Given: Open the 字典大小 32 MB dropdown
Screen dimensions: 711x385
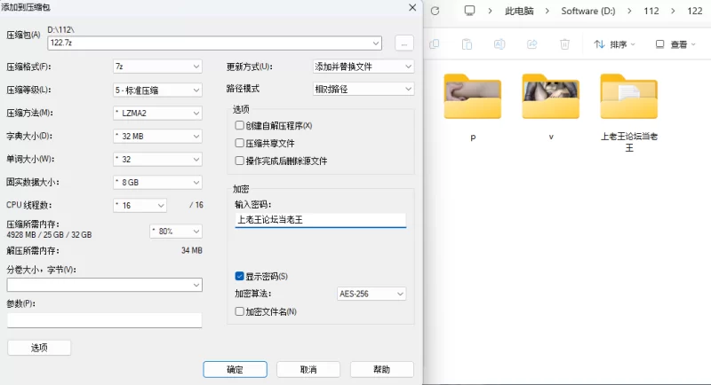Looking at the screenshot, I should [157, 137].
